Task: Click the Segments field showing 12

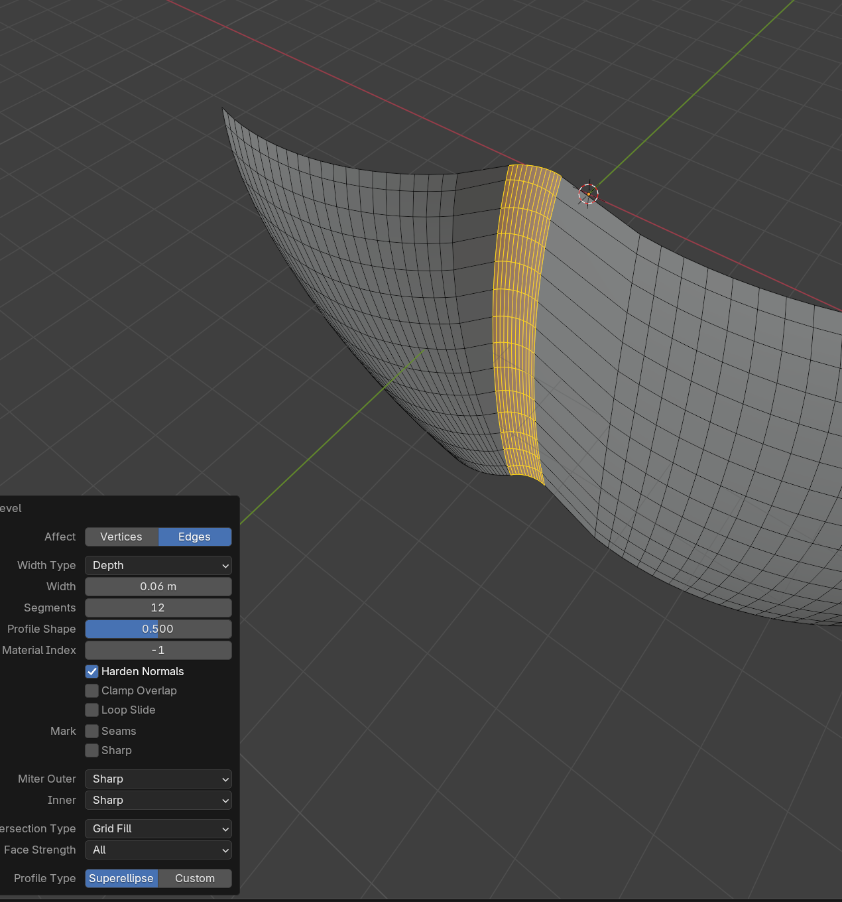Action: (x=158, y=608)
